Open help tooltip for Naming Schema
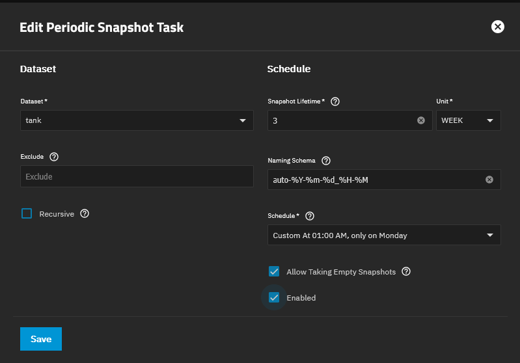The height and width of the screenshot is (363, 520). (x=326, y=160)
